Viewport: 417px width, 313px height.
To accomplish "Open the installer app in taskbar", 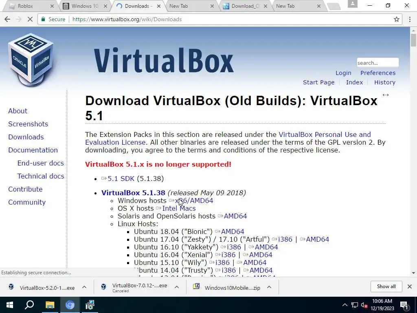I will point(90,305).
